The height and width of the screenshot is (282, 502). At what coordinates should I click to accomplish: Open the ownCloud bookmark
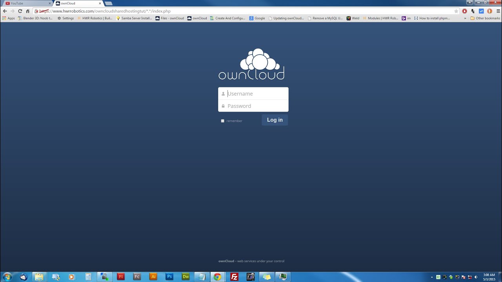[197, 18]
